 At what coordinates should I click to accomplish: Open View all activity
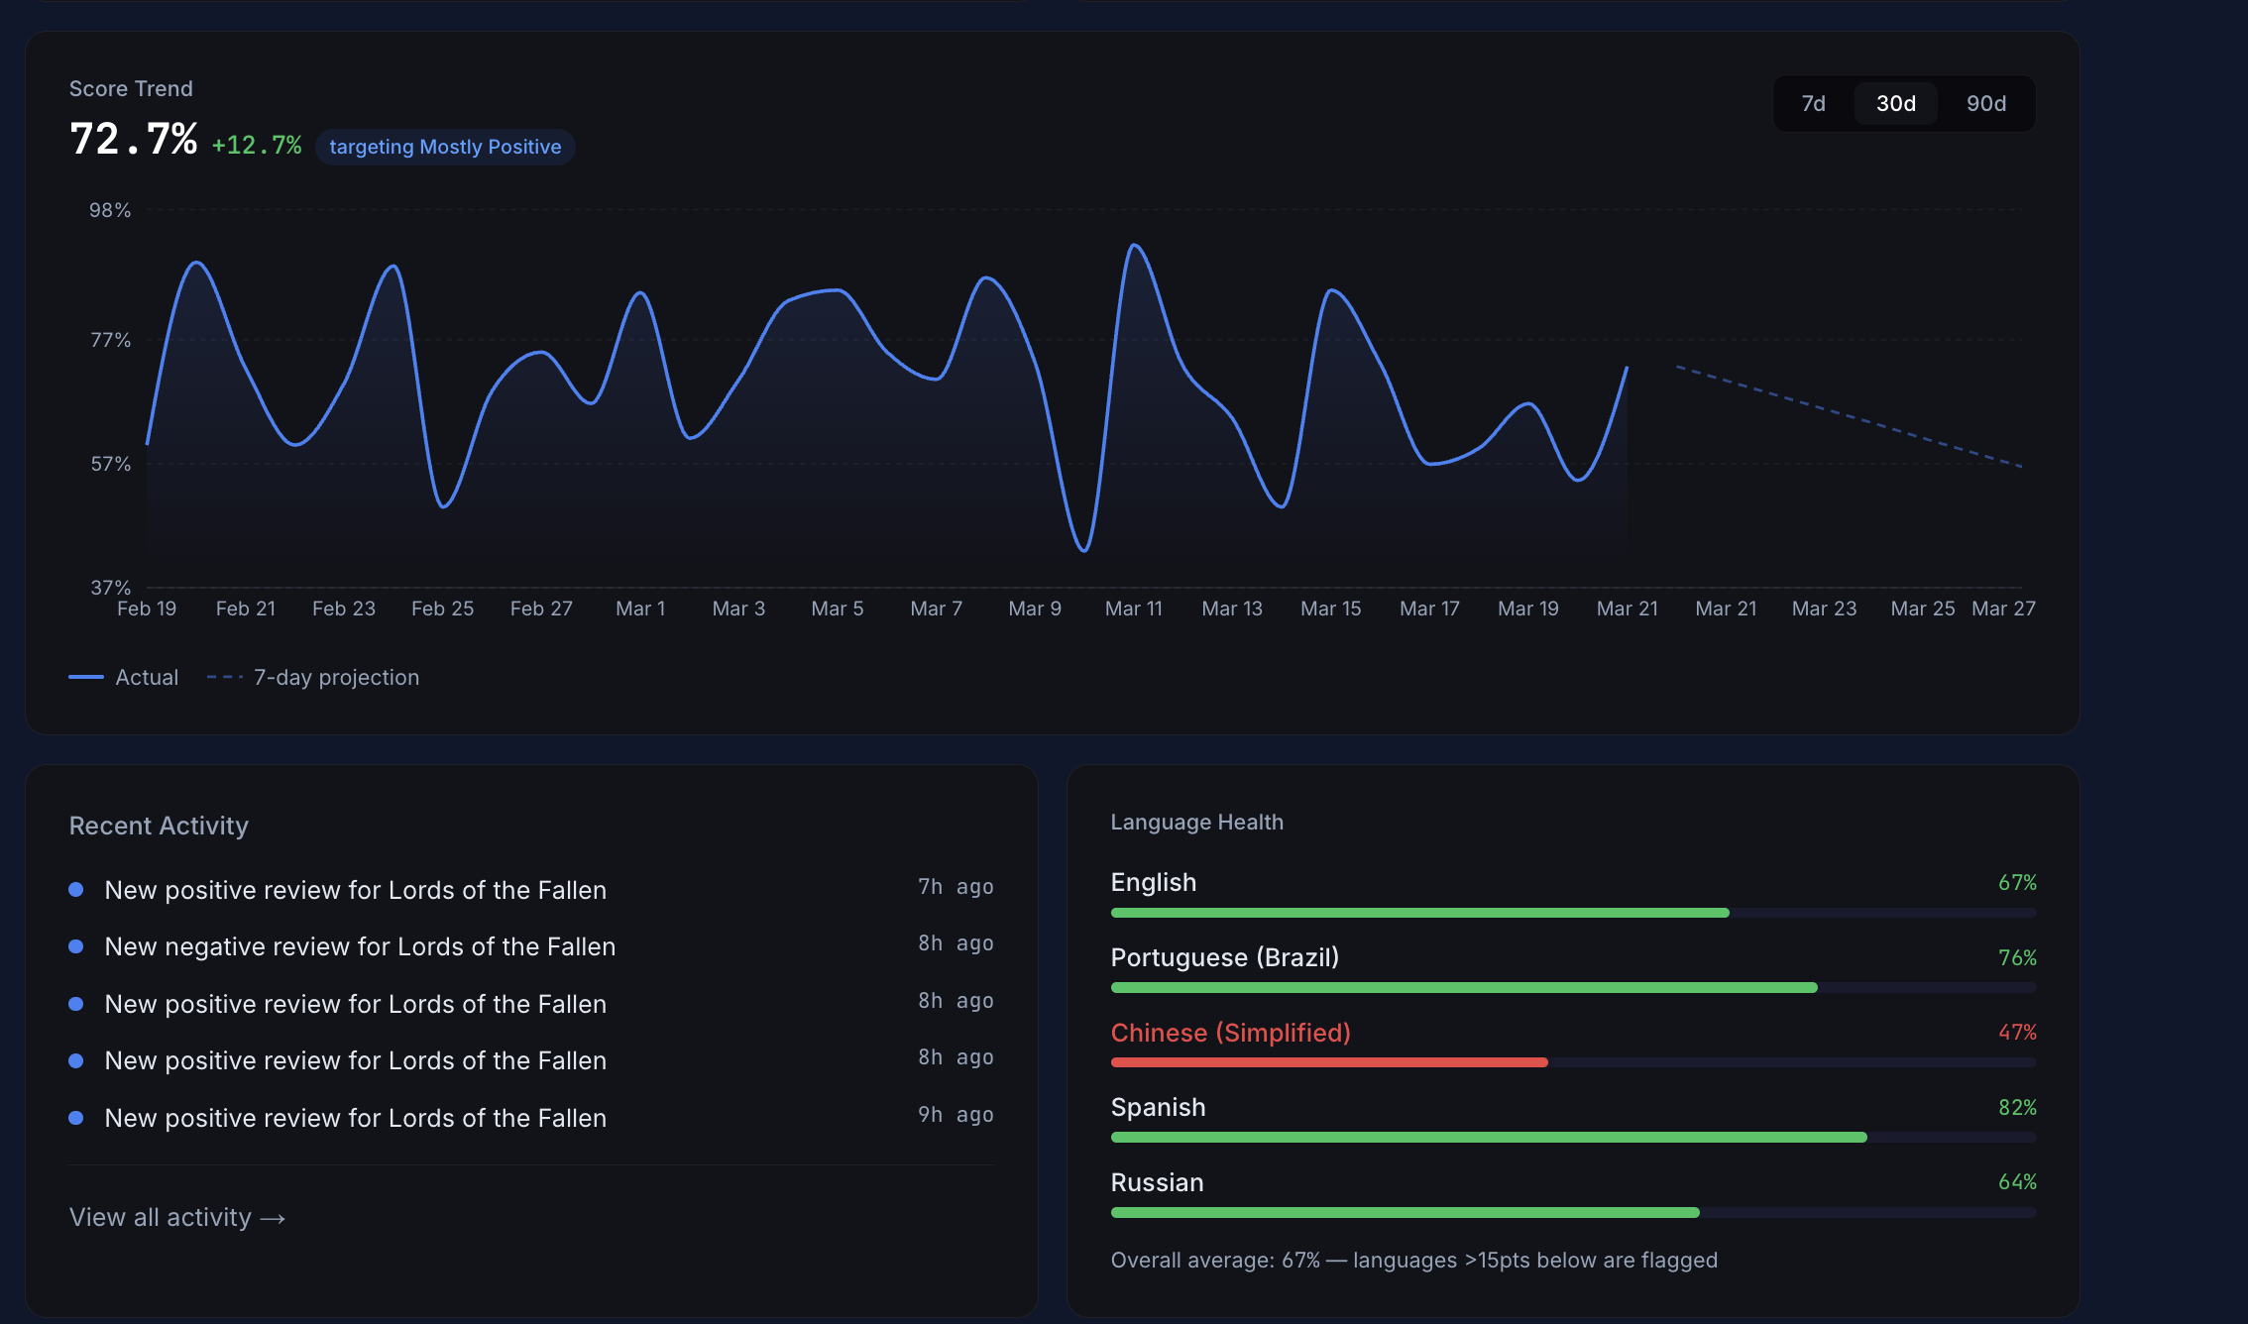tap(162, 1217)
